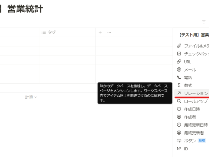Click the paperclip icon for Files & Media
Screen dimensions: 209x157
click(179, 46)
